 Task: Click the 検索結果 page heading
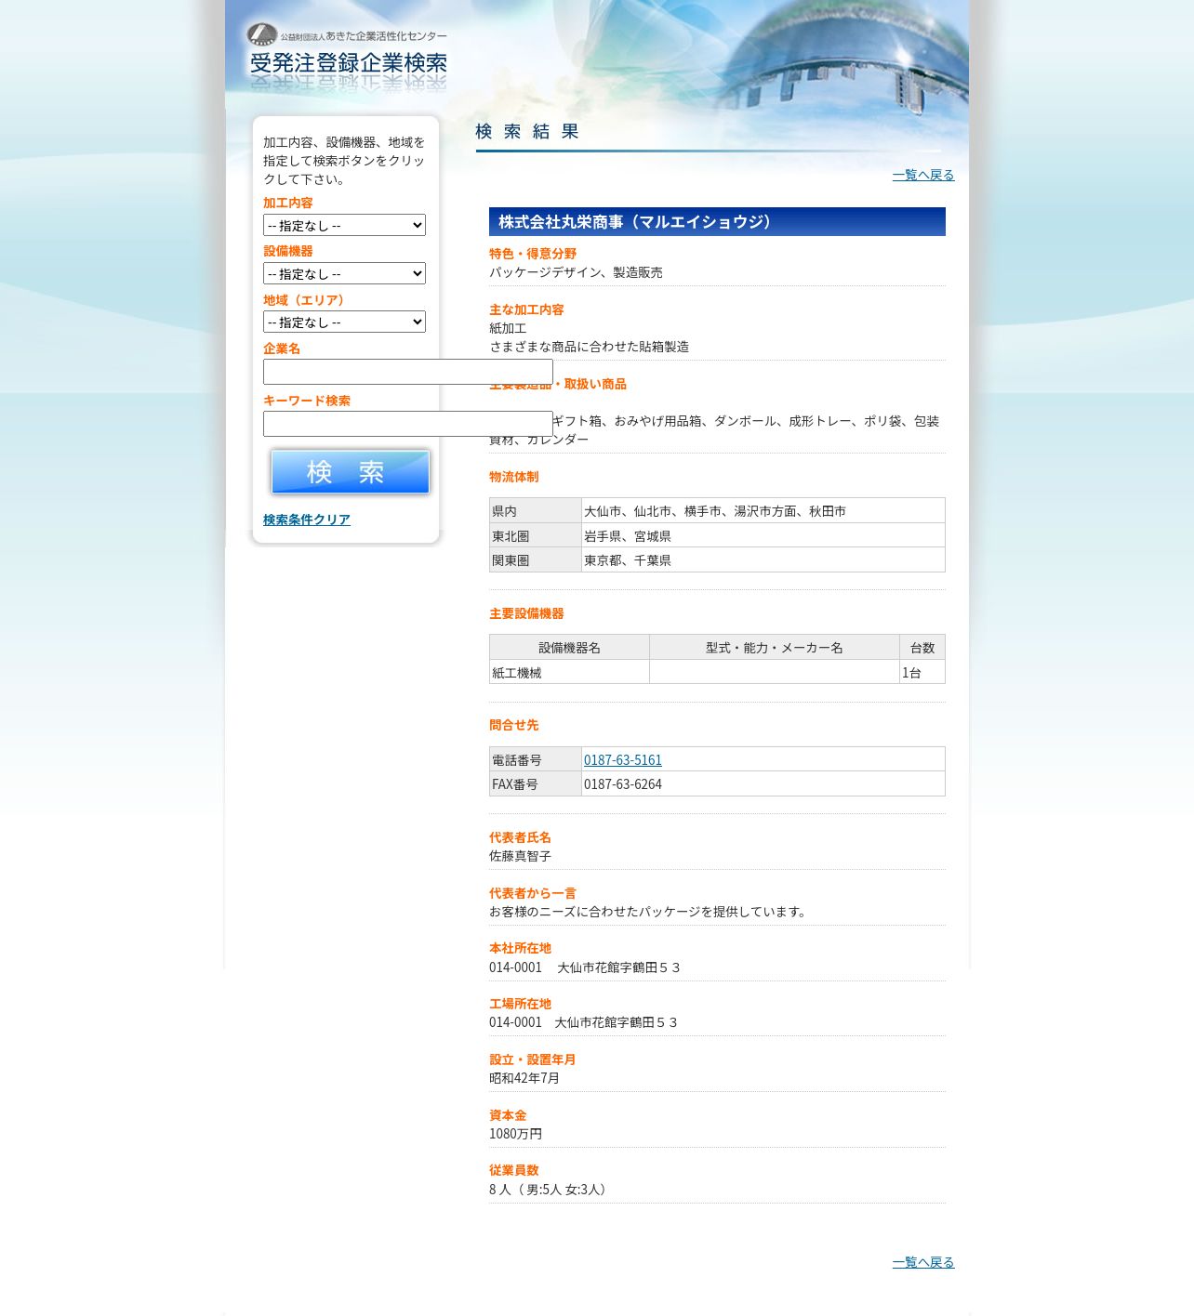[x=527, y=132]
